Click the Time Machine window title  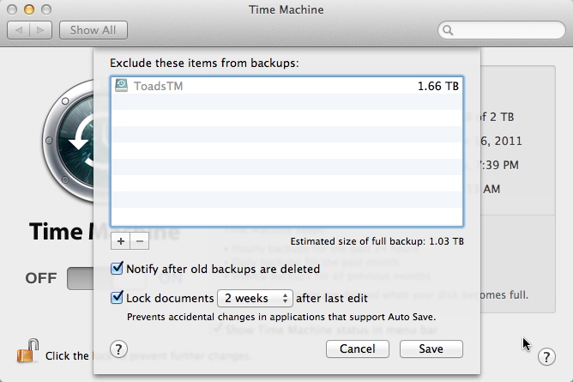click(286, 9)
